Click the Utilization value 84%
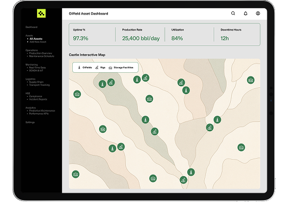Viewport: 289px width, 202px height. pos(177,38)
